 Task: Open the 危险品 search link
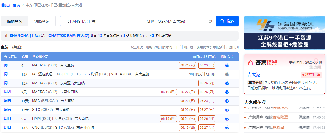tap(278, 128)
